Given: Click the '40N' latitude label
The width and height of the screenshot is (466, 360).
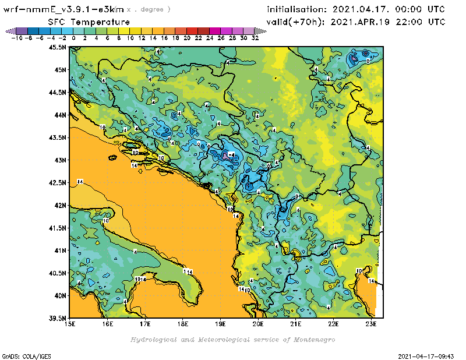Looking at the screenshot, I should [60, 296].
